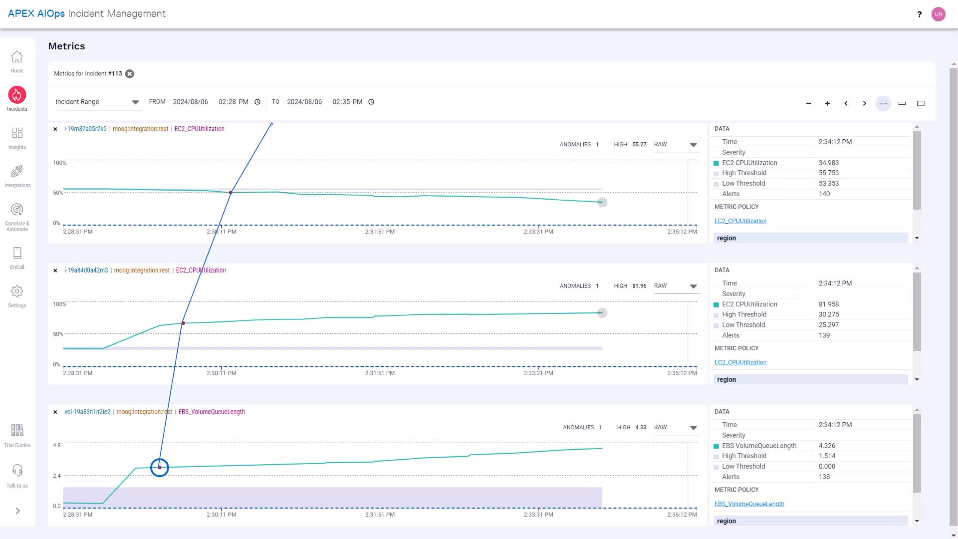The height and width of the screenshot is (539, 958).
Task: Click TO date 2024/08/06 field
Action: (x=304, y=102)
